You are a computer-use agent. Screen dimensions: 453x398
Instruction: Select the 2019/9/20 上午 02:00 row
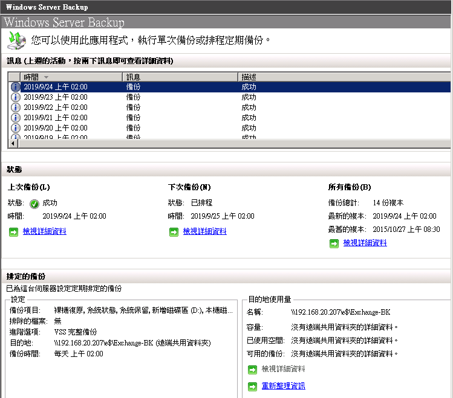229,128
